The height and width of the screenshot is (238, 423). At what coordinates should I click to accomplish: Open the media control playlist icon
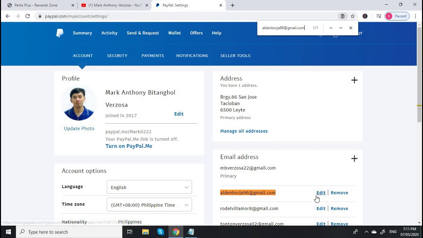[379, 16]
